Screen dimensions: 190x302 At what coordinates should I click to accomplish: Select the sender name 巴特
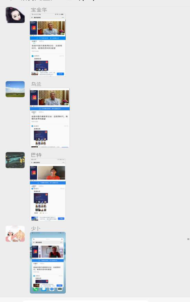[x=36, y=155]
